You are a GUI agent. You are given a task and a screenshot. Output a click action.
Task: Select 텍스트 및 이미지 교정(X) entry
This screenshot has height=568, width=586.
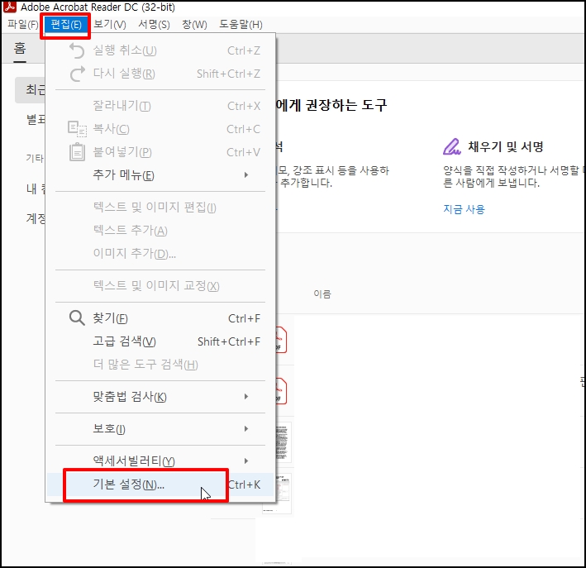coord(160,286)
